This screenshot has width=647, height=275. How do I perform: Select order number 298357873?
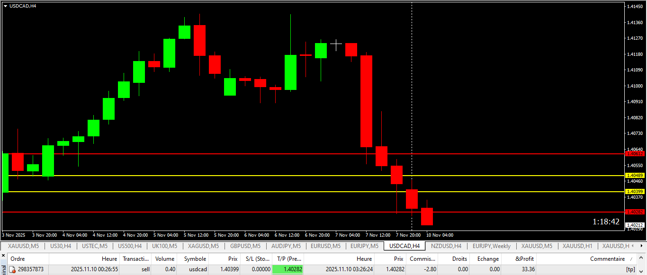30,269
